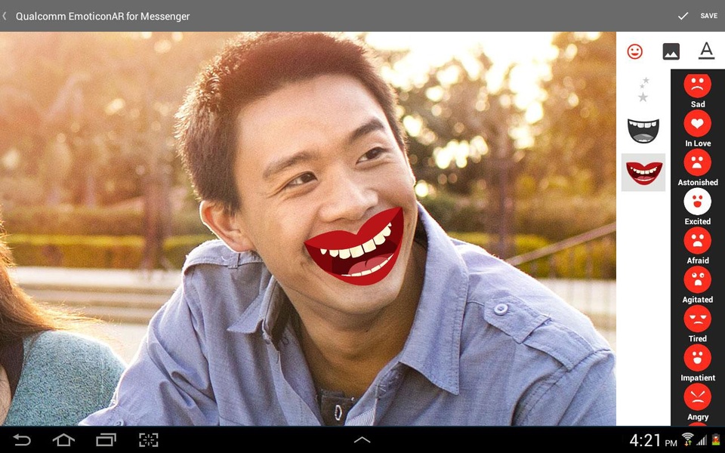Open the clock in status bar
This screenshot has width=725, height=453.
(x=652, y=440)
